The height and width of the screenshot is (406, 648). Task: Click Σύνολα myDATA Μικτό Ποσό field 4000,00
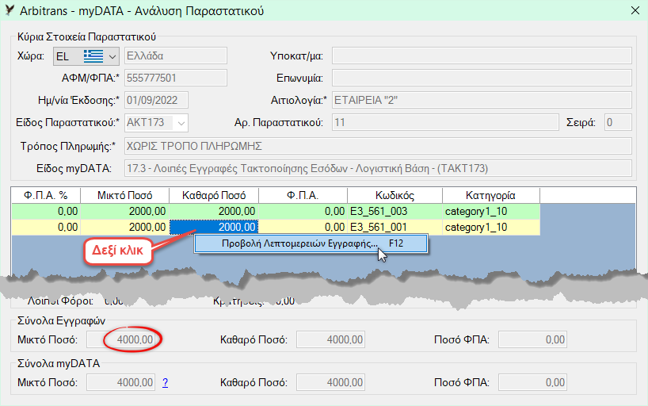coord(121,382)
